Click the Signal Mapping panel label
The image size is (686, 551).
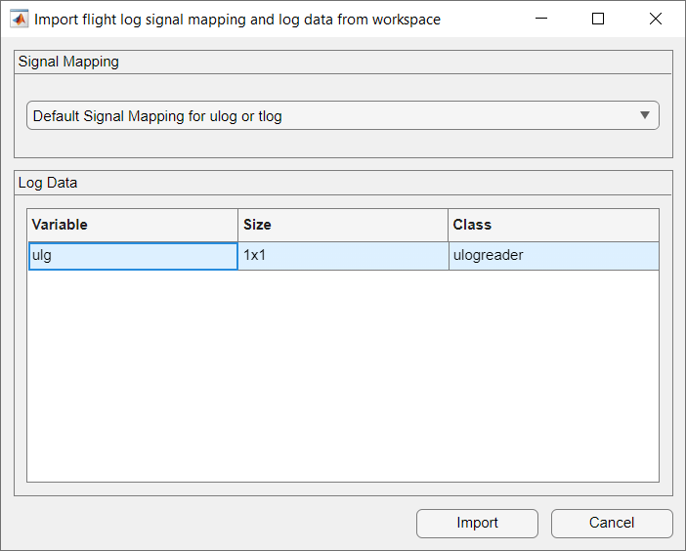coord(68,62)
